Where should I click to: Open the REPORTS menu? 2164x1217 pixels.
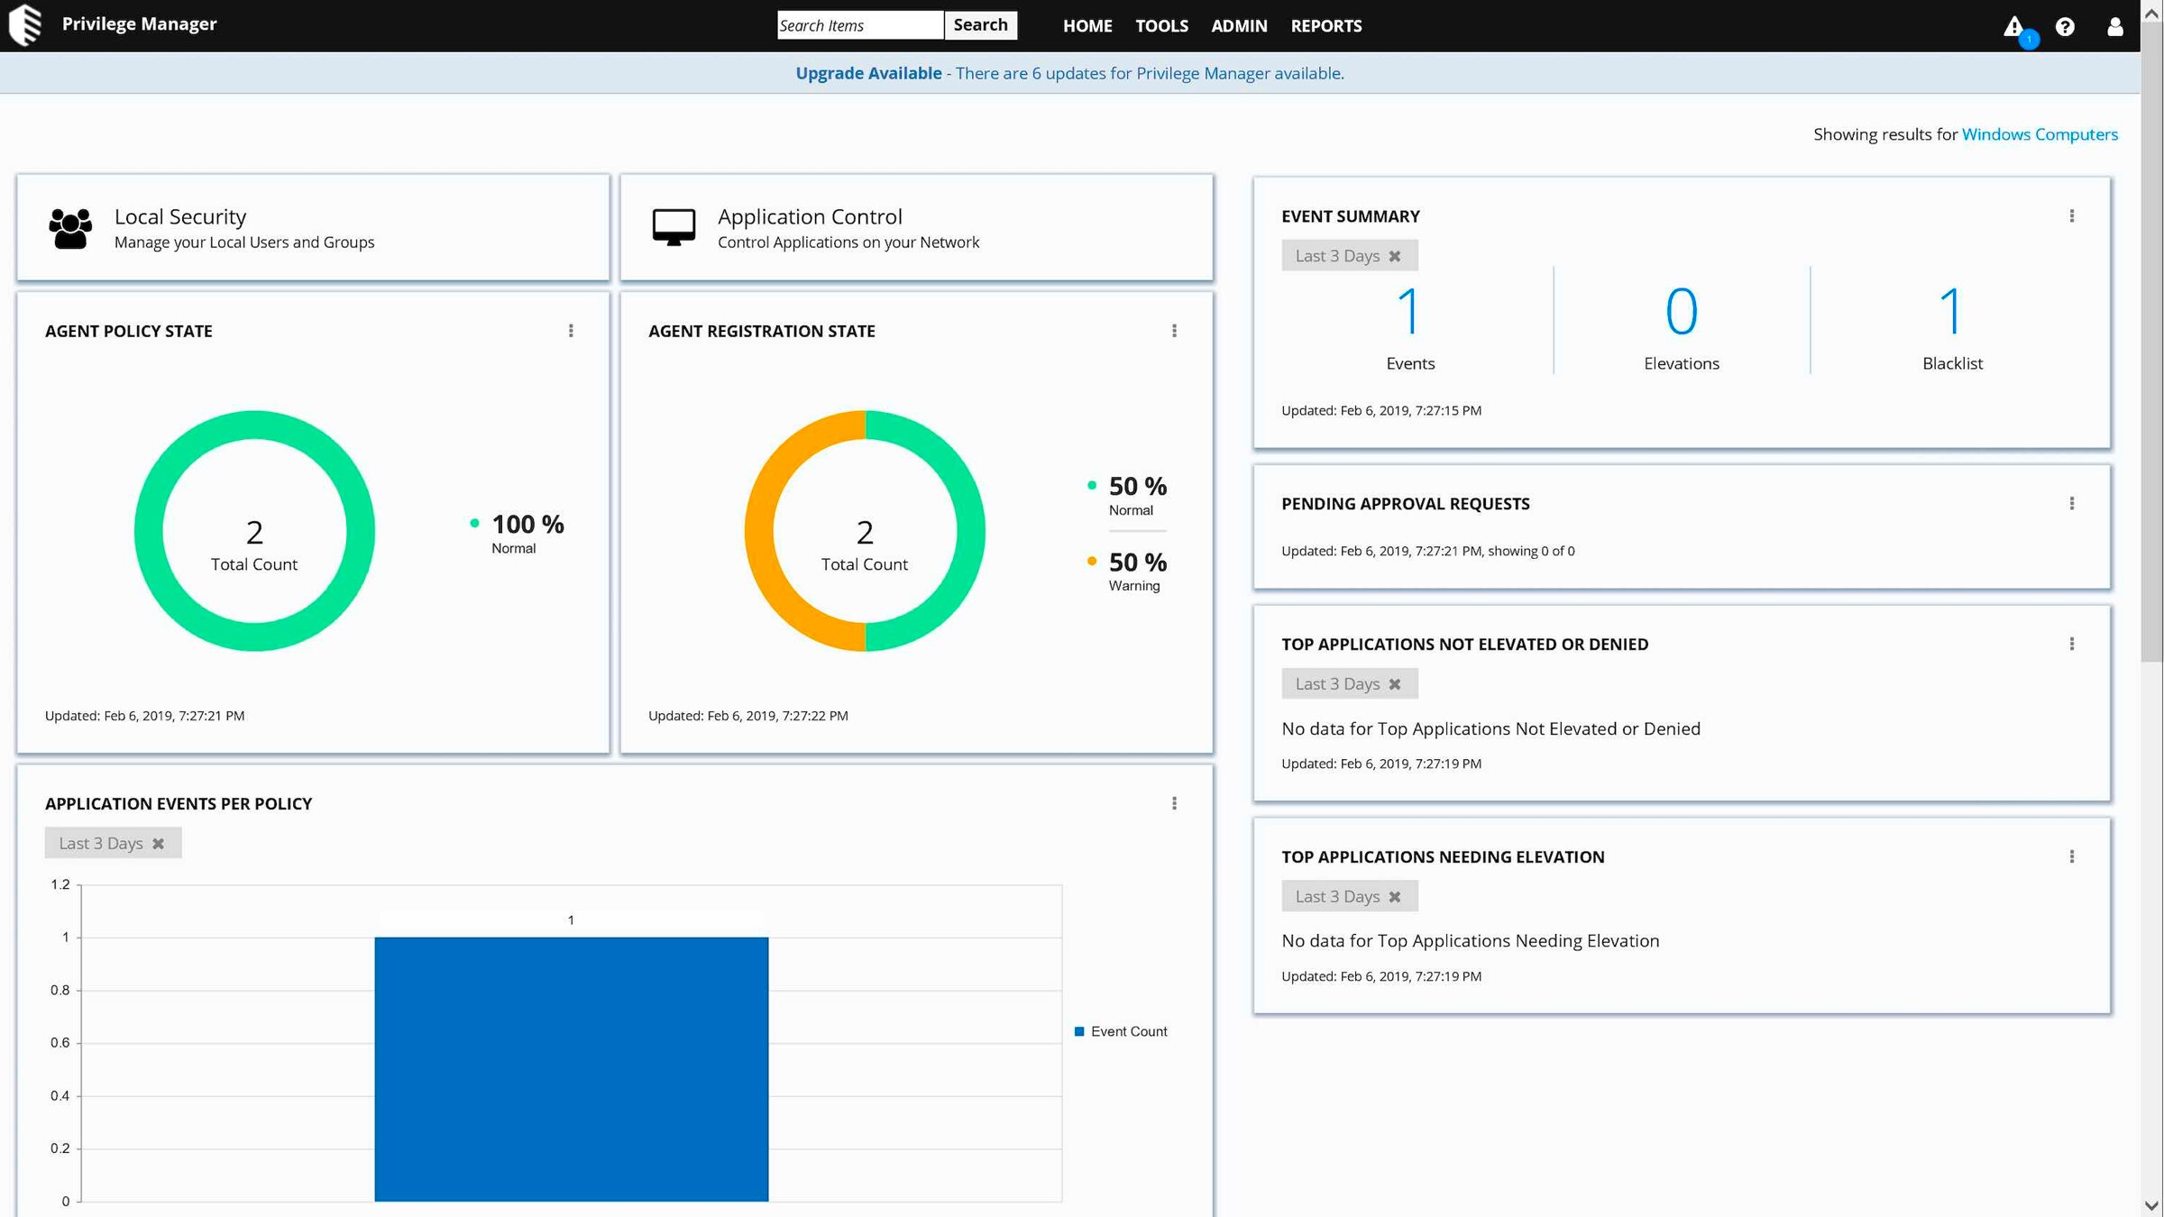pos(1325,26)
